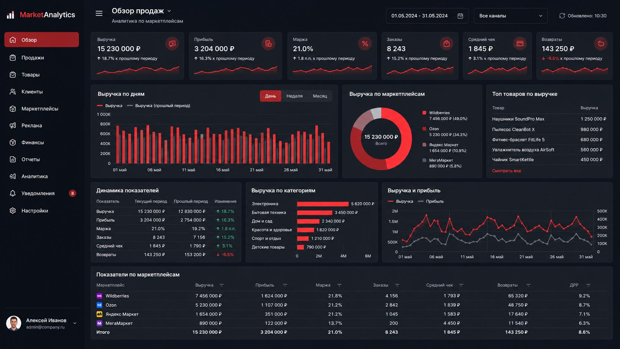Sort by Прибыль column filter icon

pos(285,285)
